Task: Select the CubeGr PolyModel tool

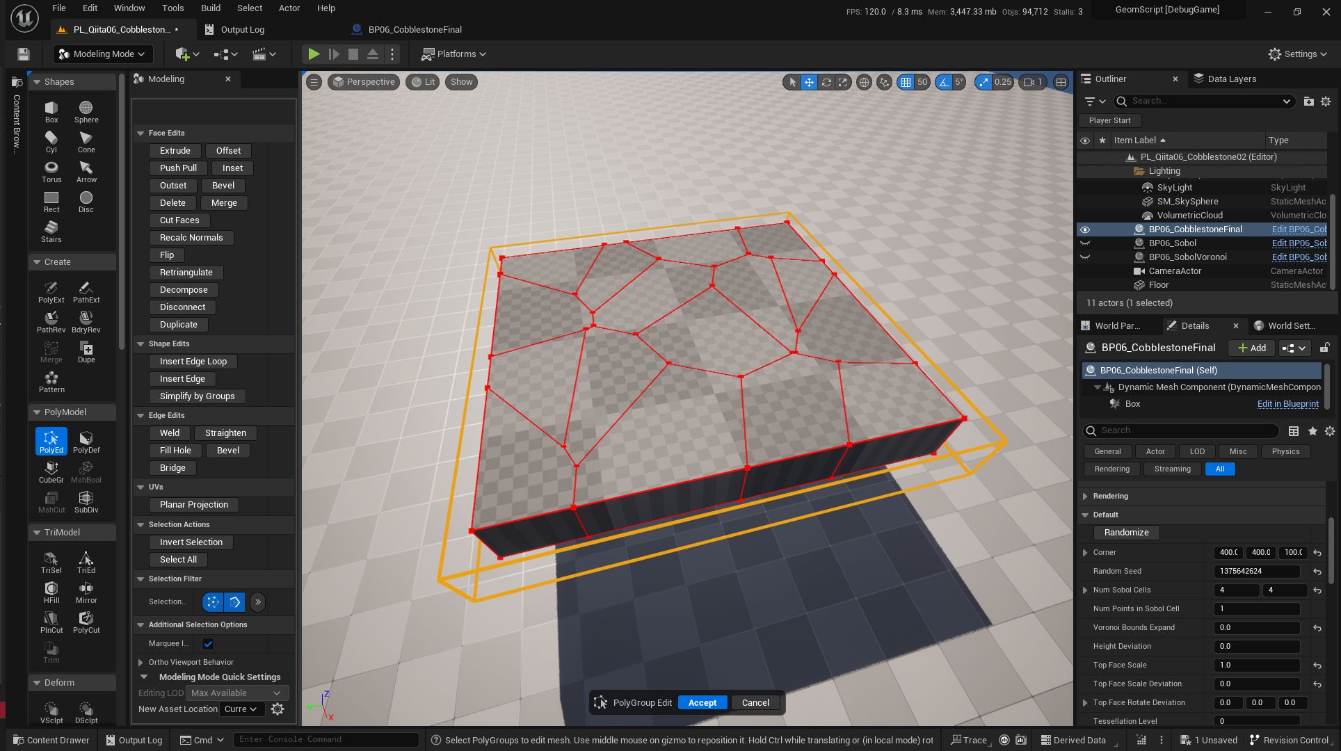Action: click(51, 470)
